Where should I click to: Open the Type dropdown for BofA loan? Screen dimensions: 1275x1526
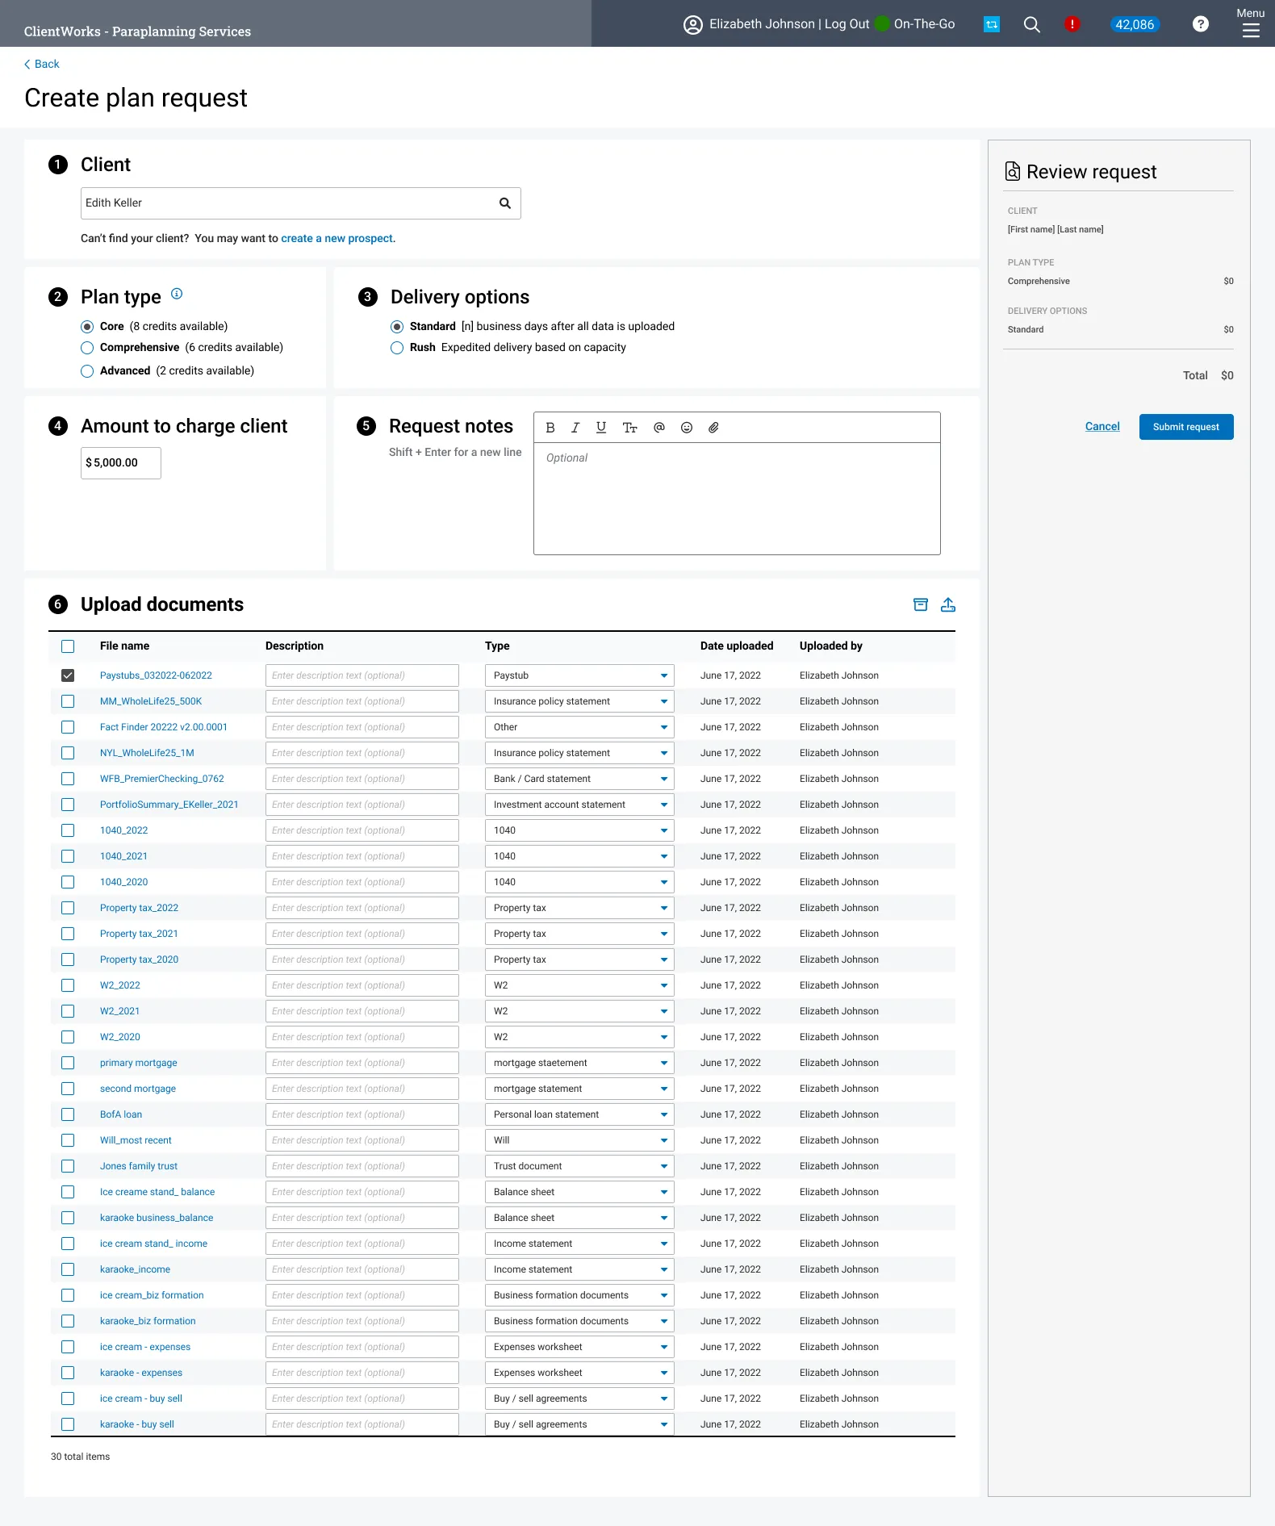pyautogui.click(x=579, y=1114)
